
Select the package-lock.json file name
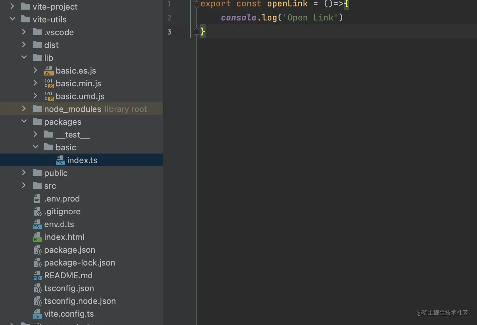click(x=80, y=263)
